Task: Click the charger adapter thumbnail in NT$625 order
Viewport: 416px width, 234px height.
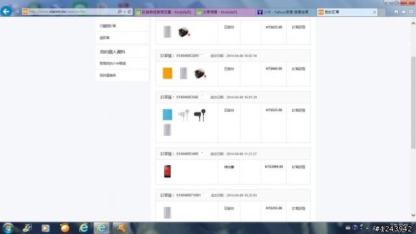Action: click(183, 32)
